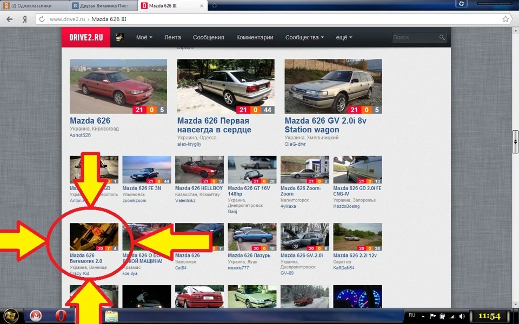Image resolution: width=519 pixels, height=324 pixels.
Task: Open the Mazda 626 HELLBOY red car thumbnail
Action: click(x=199, y=170)
